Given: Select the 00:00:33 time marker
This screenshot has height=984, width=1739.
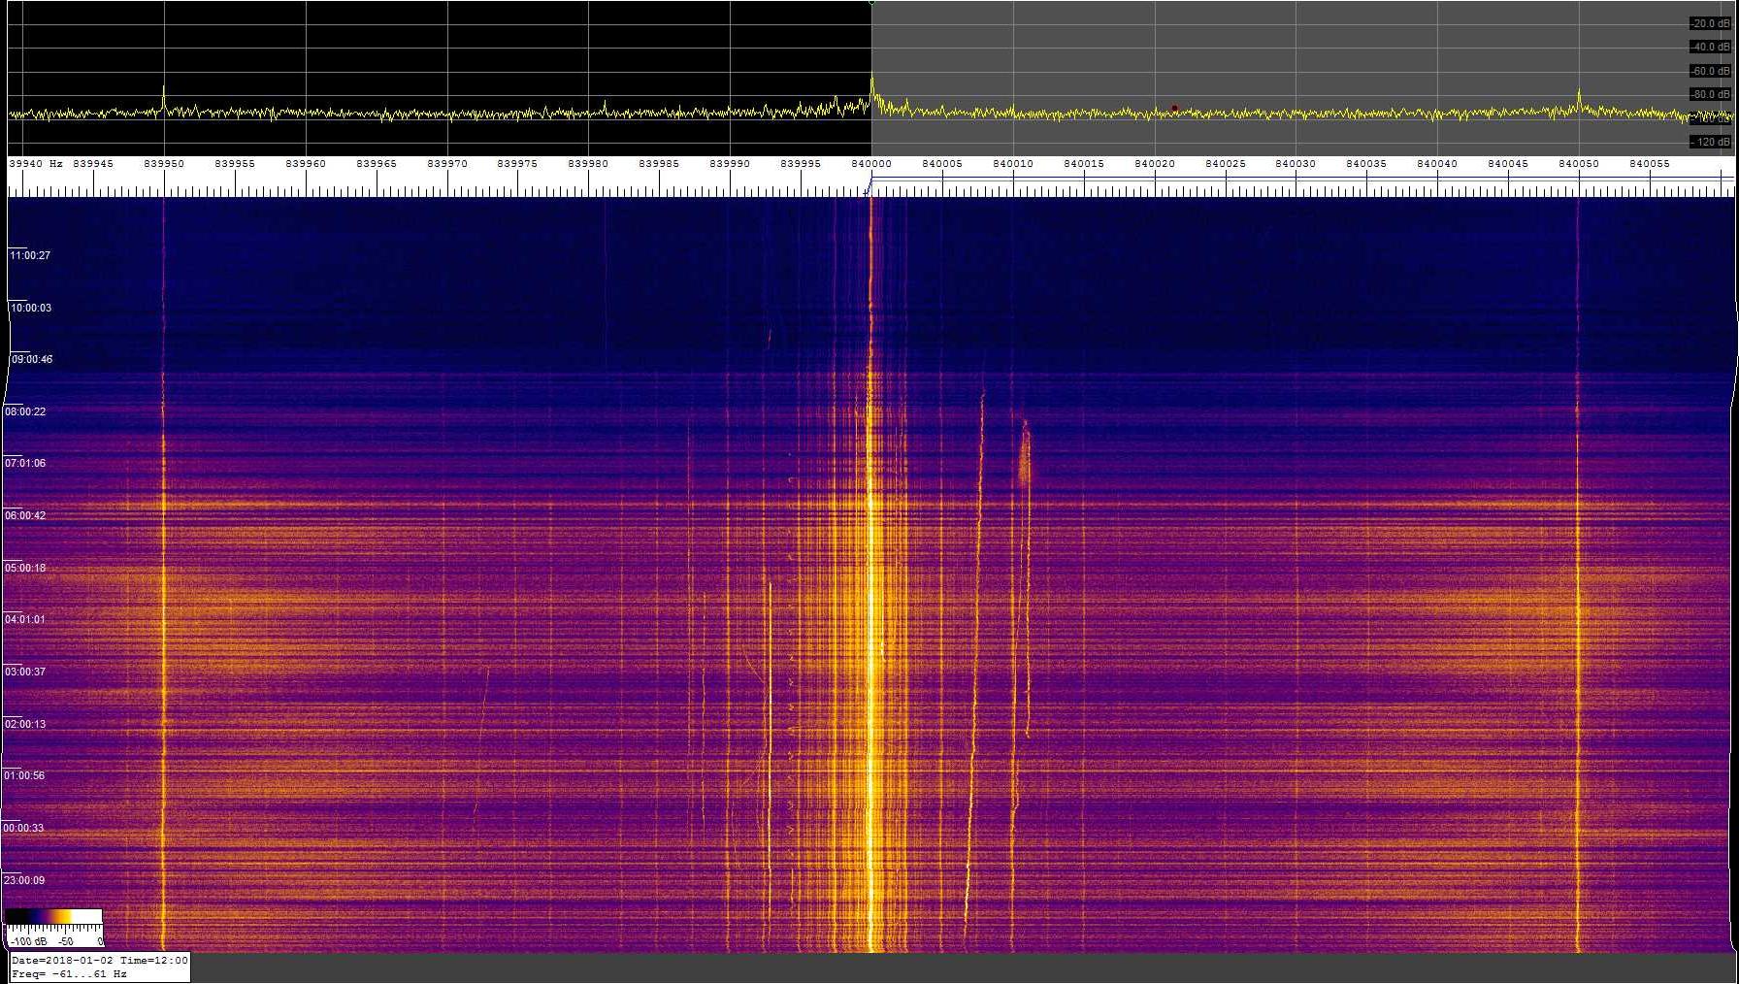Looking at the screenshot, I should click(x=23, y=828).
